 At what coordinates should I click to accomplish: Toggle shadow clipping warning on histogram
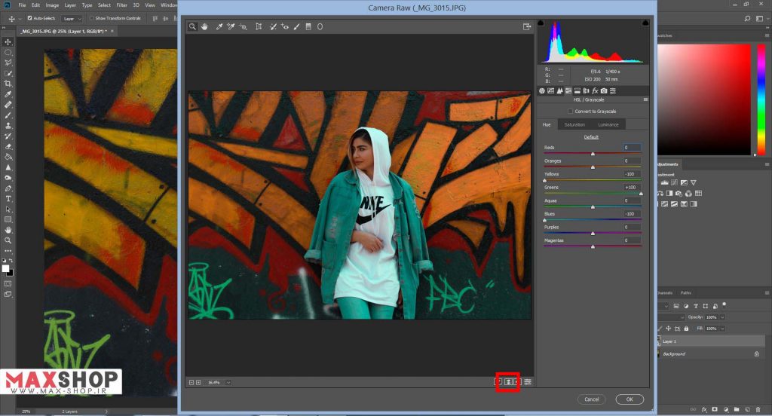tap(541, 23)
